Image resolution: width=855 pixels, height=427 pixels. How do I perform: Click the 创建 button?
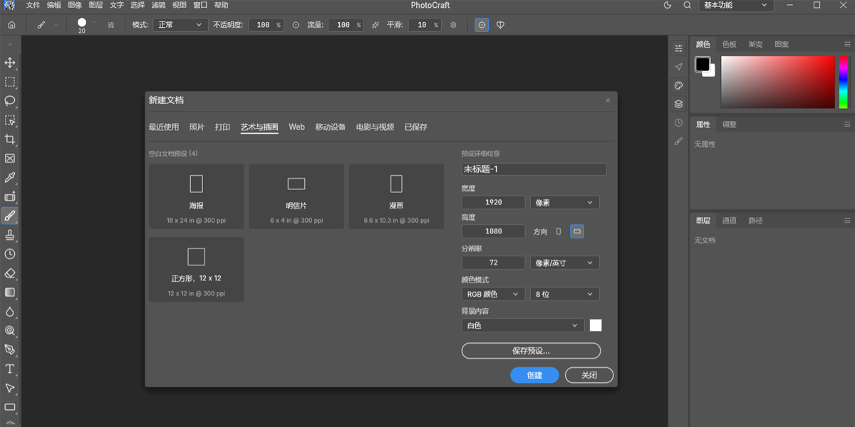coord(534,375)
